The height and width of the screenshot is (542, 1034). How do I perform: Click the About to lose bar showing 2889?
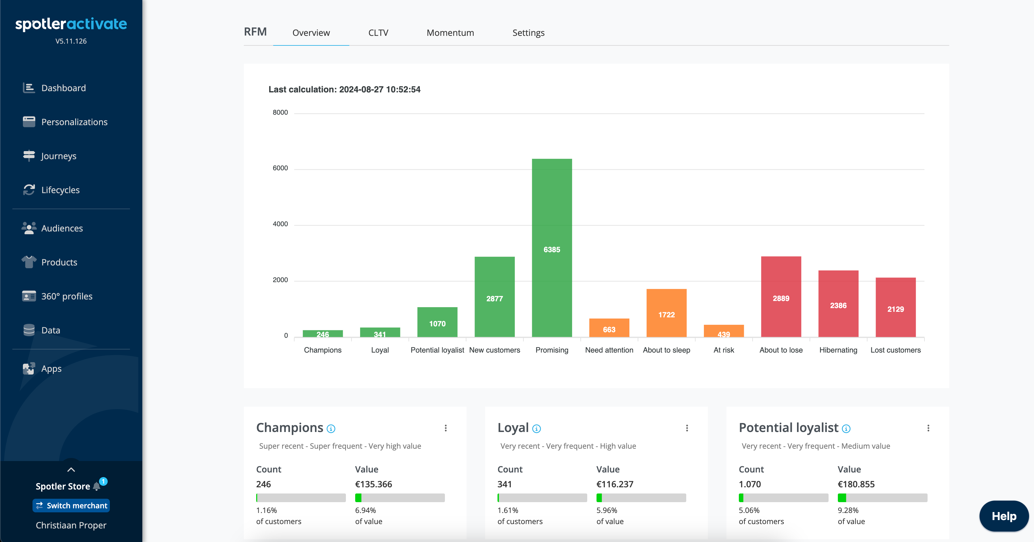click(x=781, y=297)
